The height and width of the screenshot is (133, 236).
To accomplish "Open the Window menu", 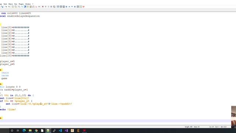I will point(28,4).
